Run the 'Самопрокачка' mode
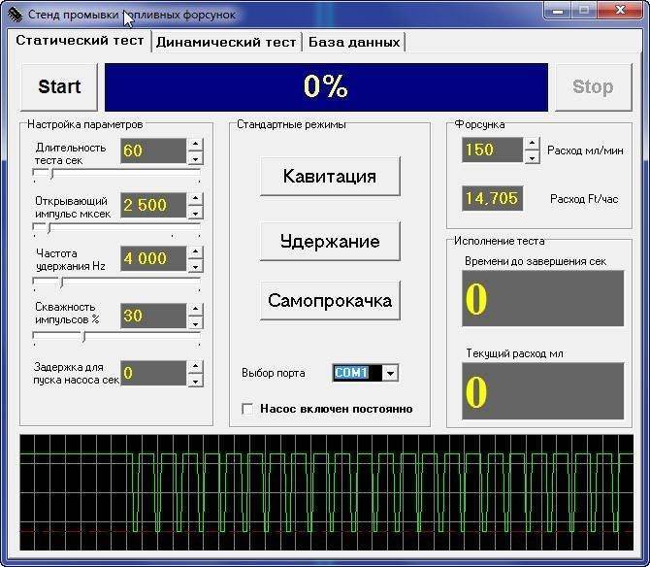Viewport: 650px width, 567px height. pos(330,301)
